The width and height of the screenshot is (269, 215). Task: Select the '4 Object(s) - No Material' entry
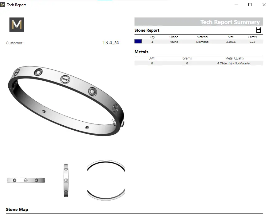point(234,63)
